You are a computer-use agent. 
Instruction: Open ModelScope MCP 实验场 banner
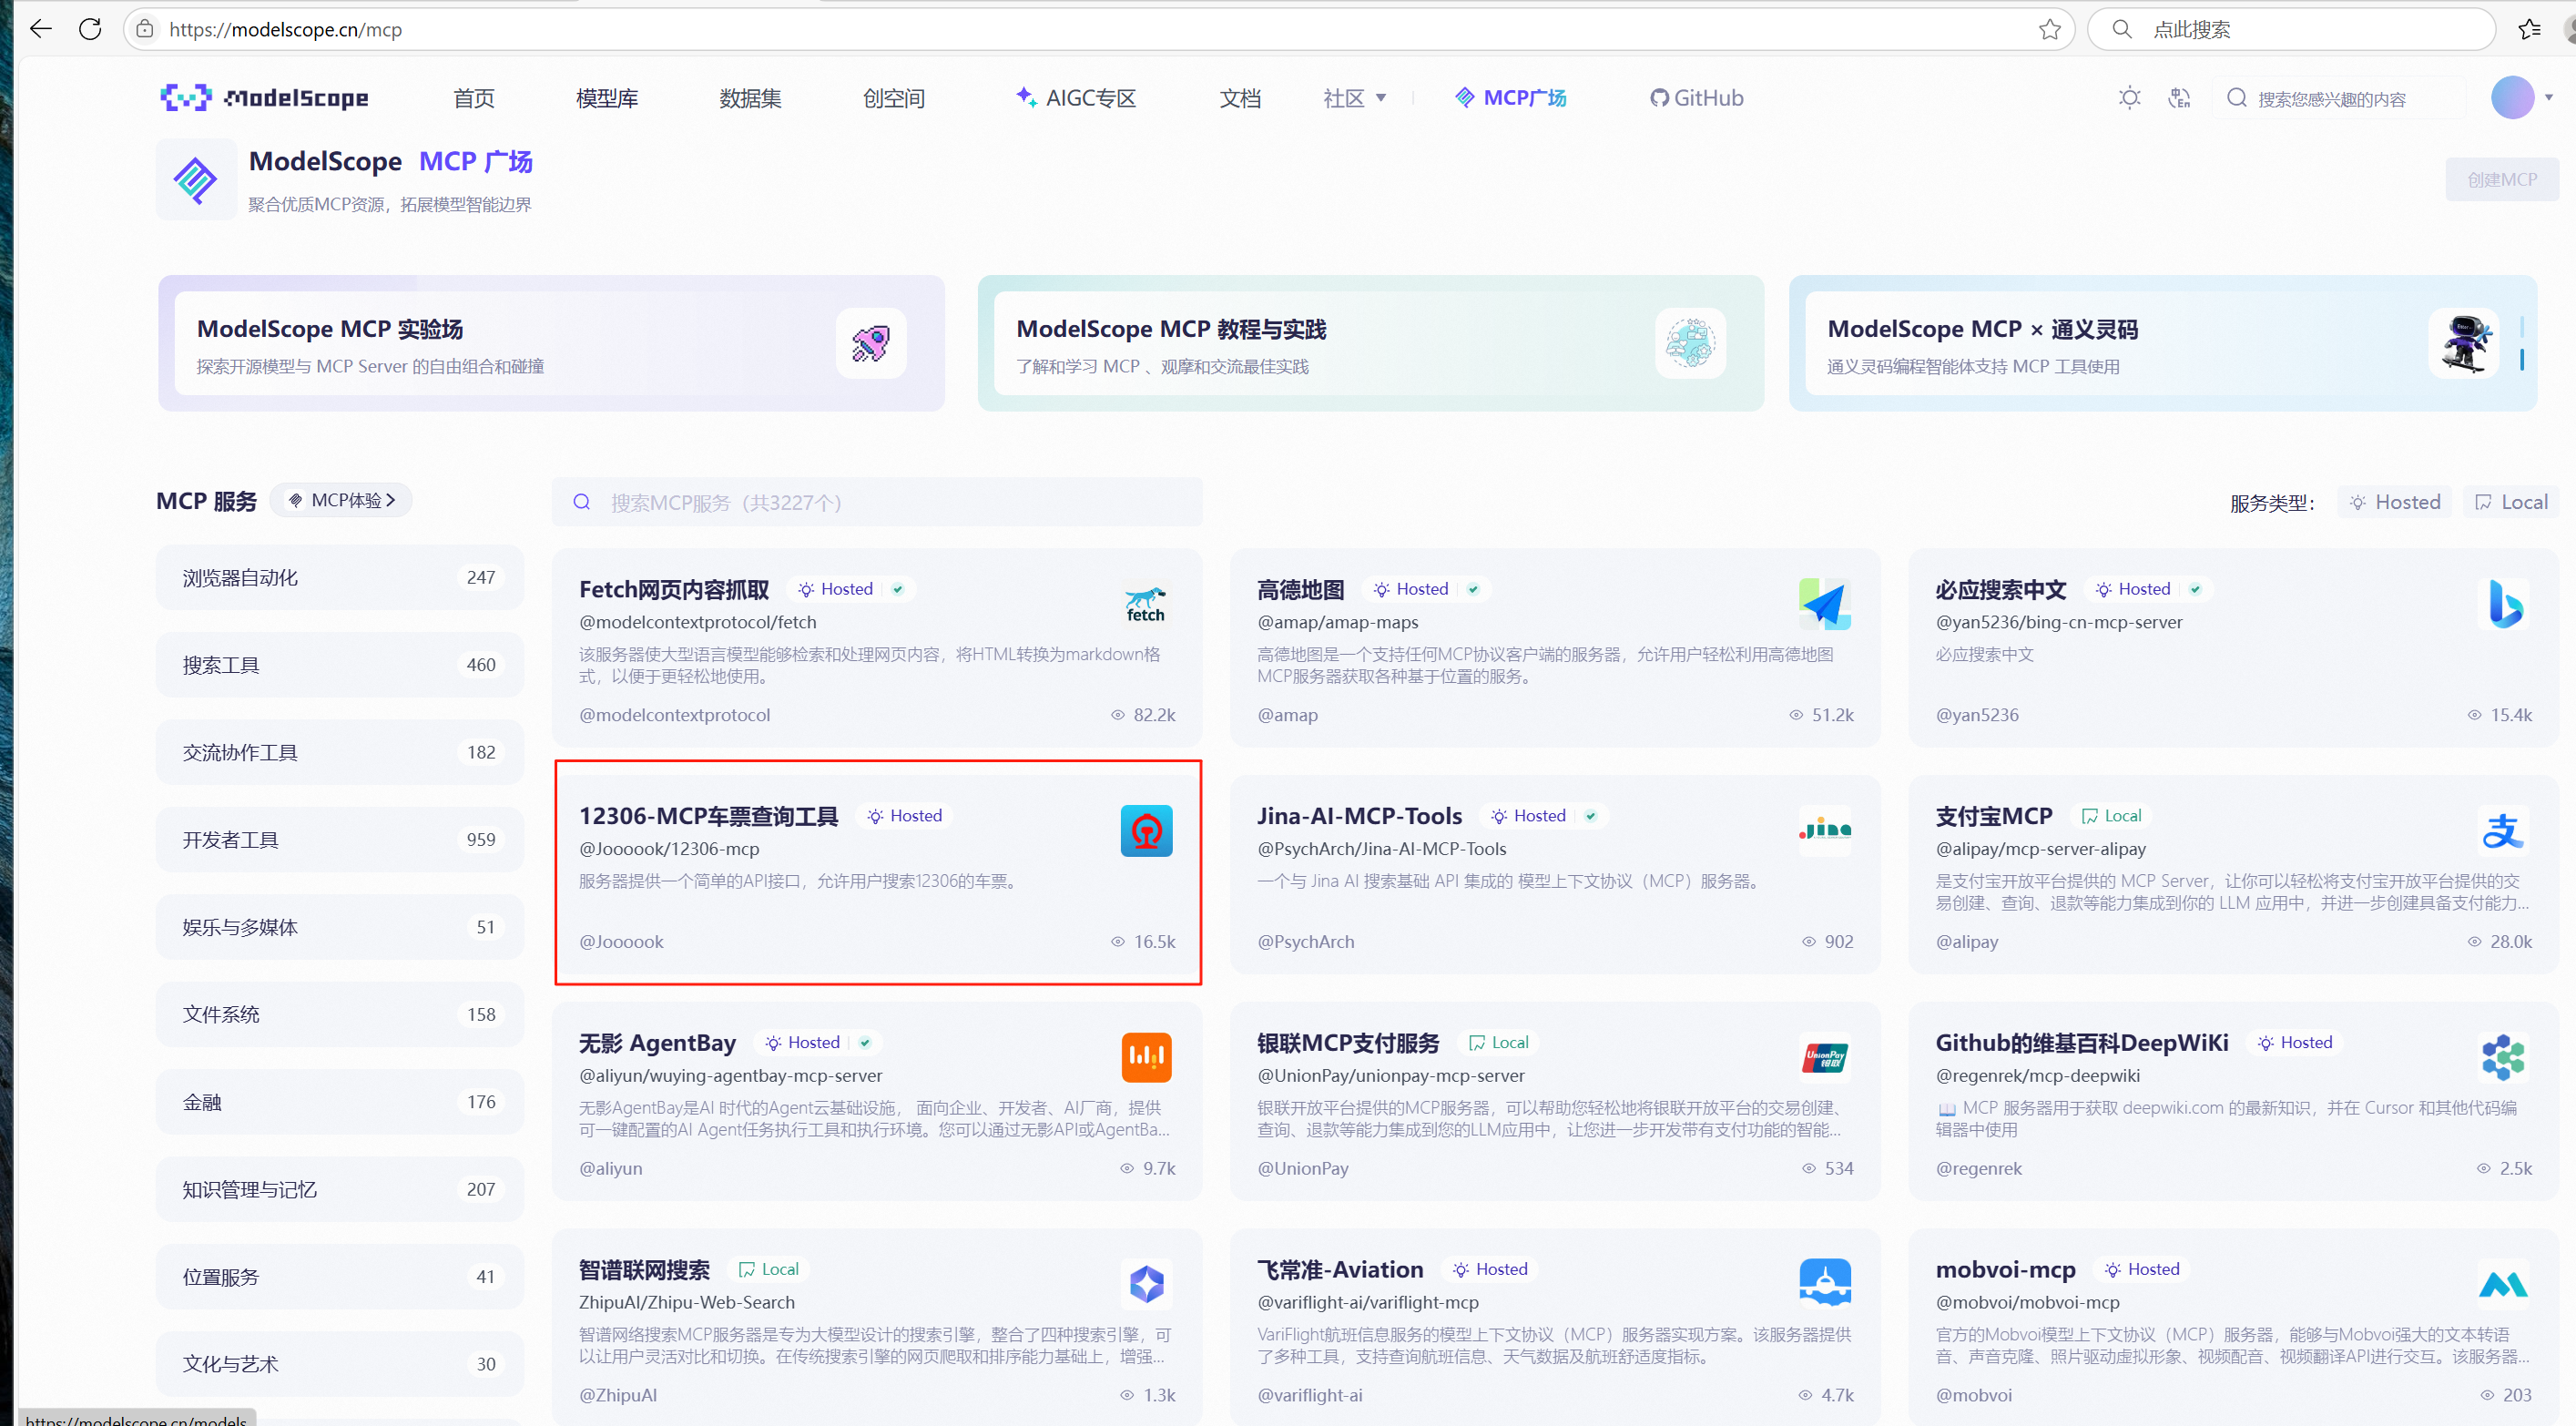pos(551,343)
